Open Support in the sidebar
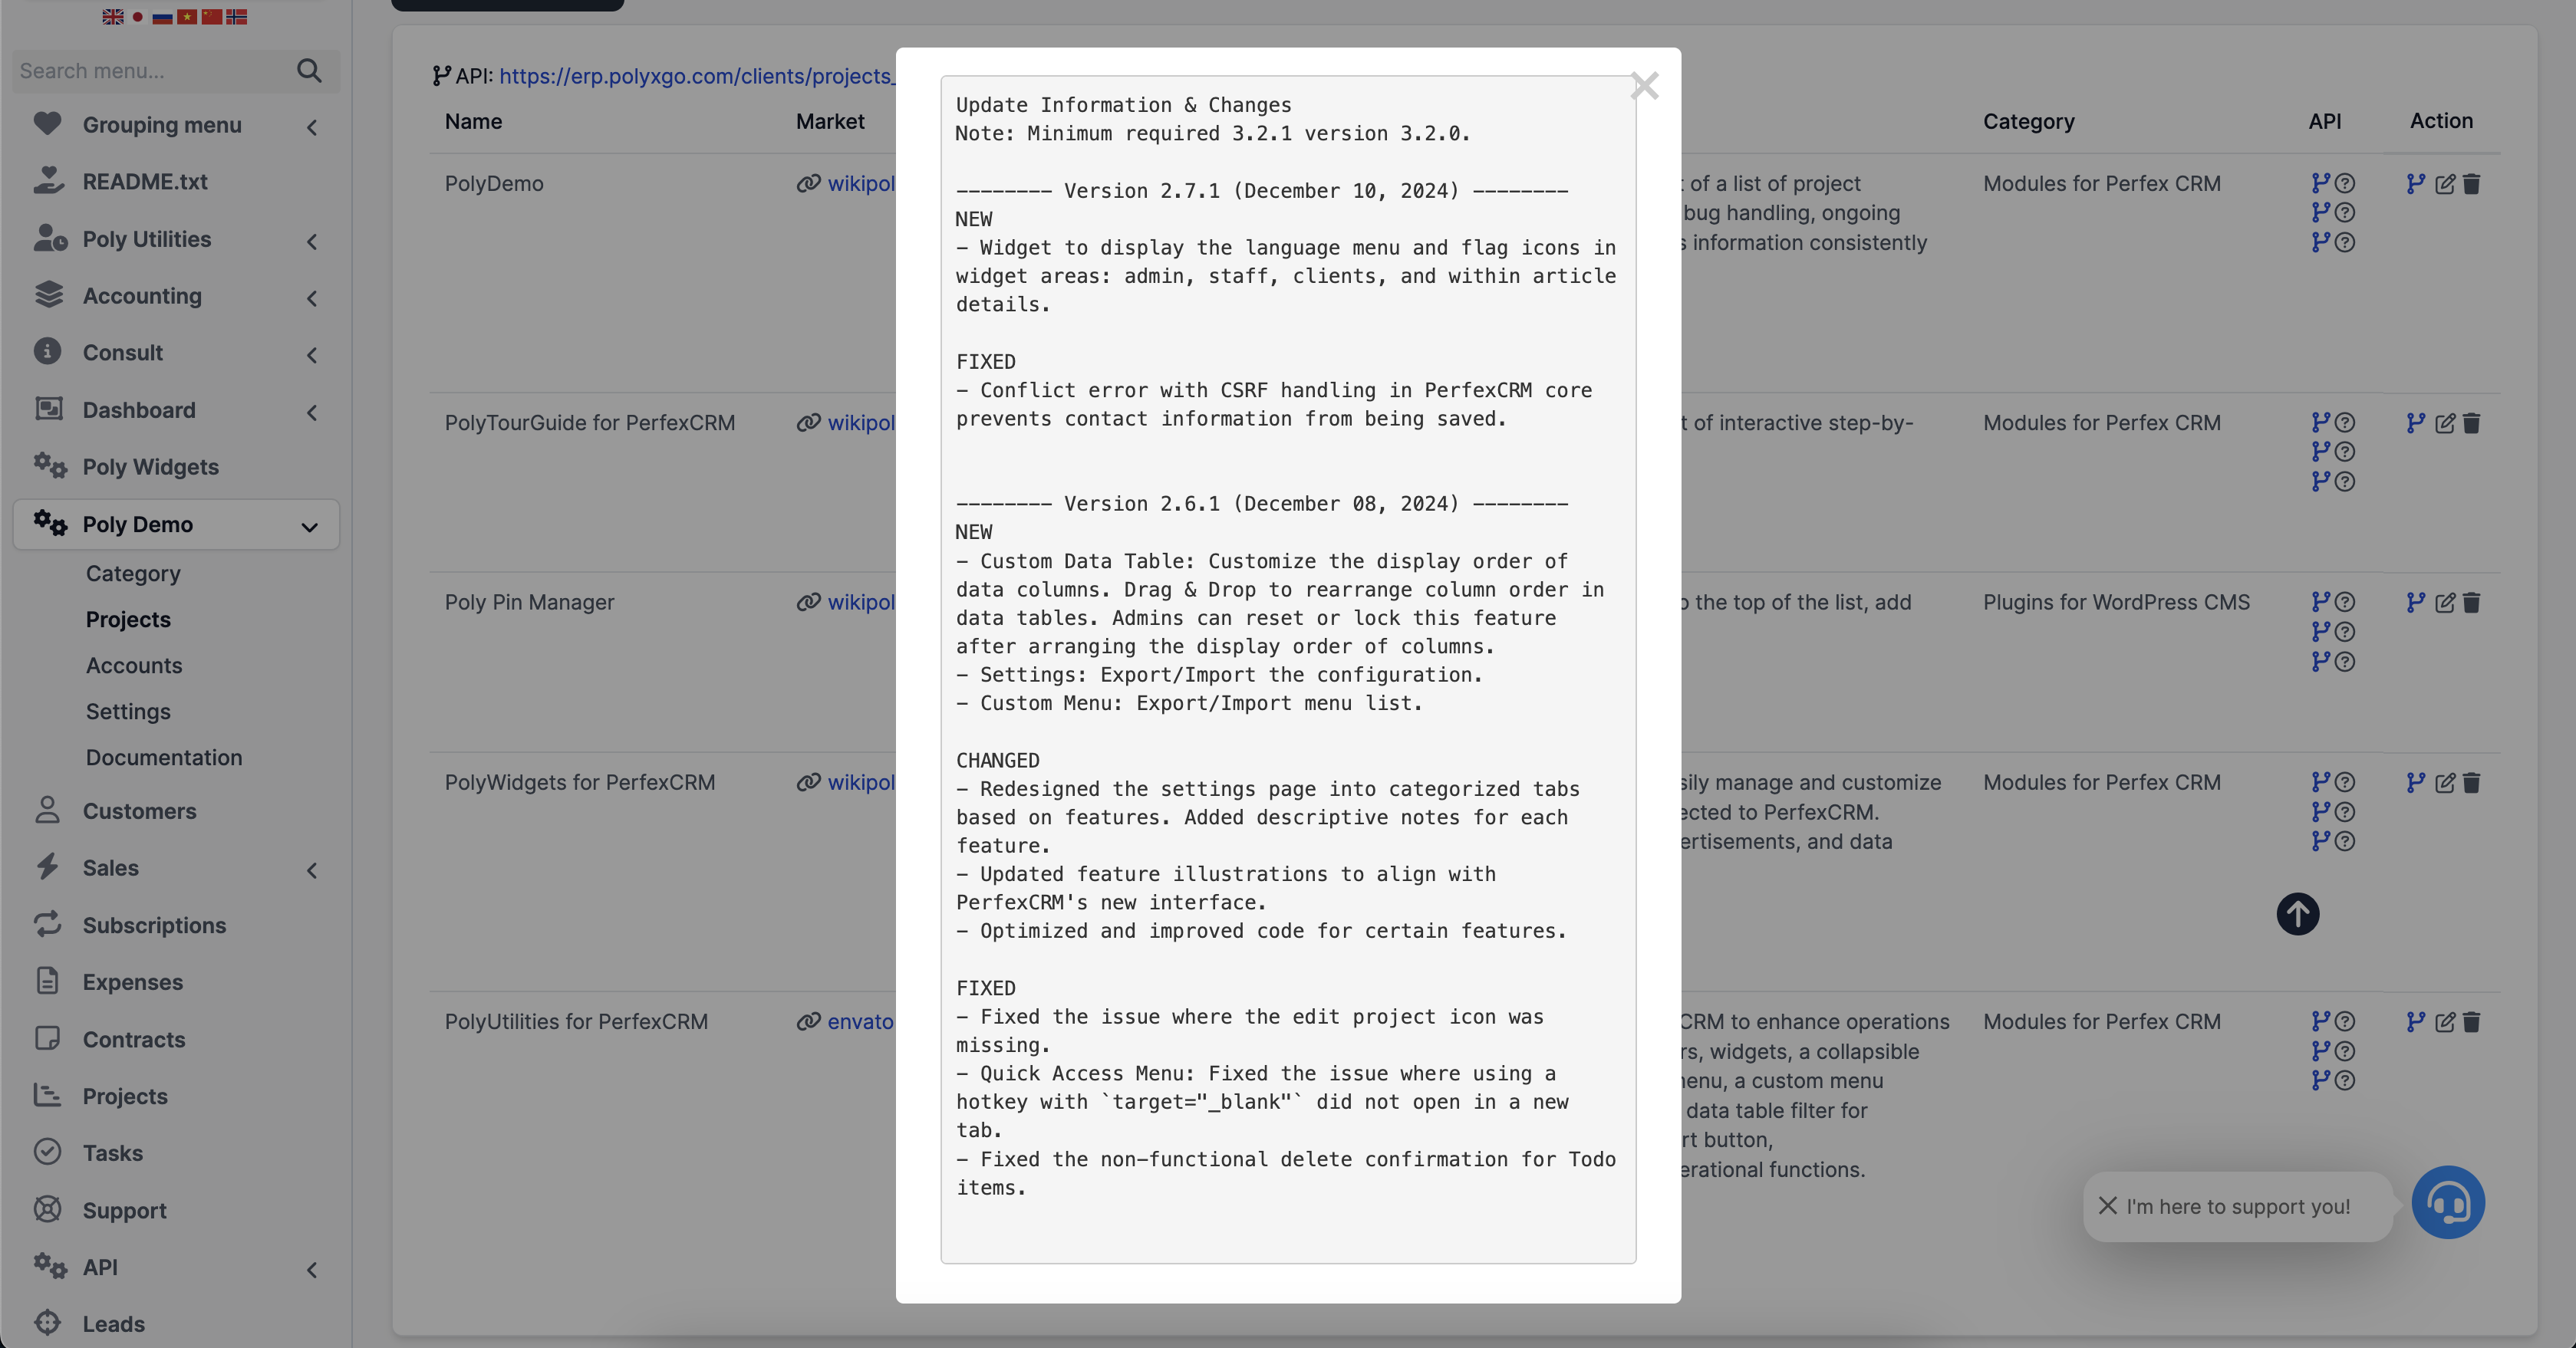 coord(124,1210)
